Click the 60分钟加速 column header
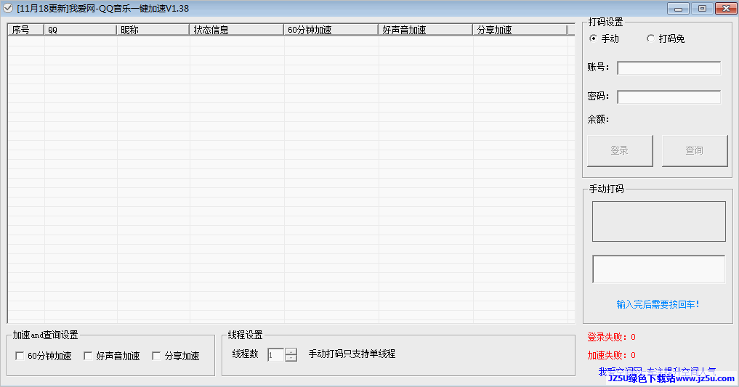739x387 pixels. pyautogui.click(x=331, y=30)
